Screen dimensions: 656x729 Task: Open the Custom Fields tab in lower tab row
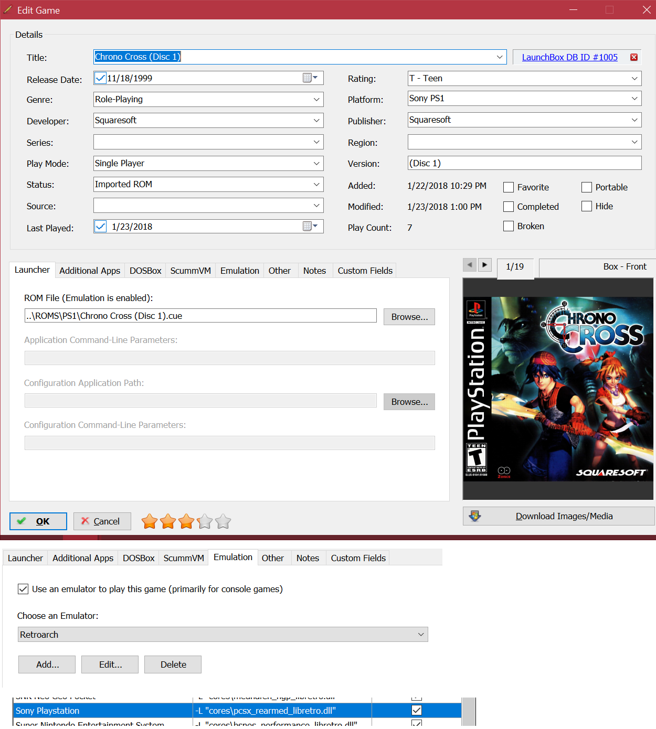tap(358, 558)
